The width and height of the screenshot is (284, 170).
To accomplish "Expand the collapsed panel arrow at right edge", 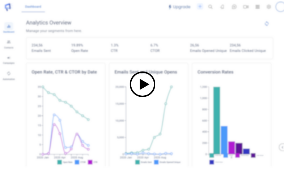I will [281, 147].
